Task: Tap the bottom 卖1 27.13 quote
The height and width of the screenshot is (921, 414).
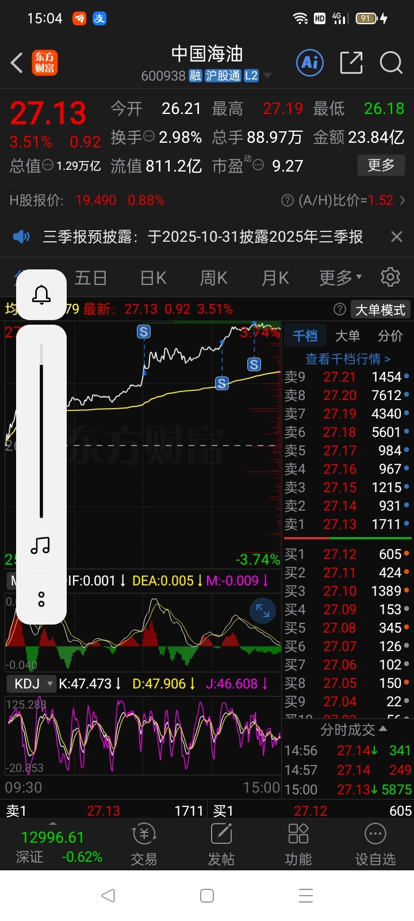Action: click(104, 811)
